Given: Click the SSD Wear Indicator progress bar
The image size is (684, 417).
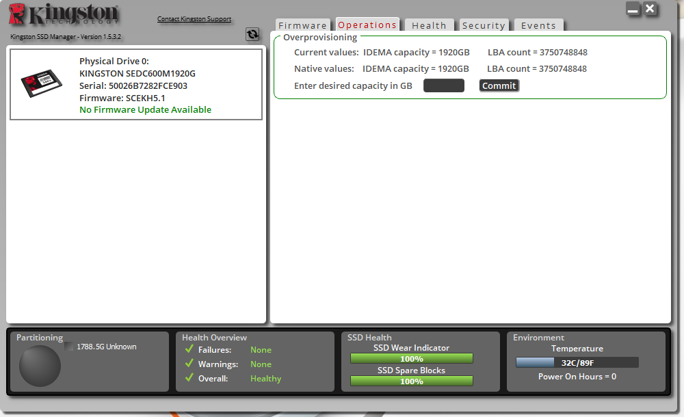Looking at the screenshot, I should [411, 358].
